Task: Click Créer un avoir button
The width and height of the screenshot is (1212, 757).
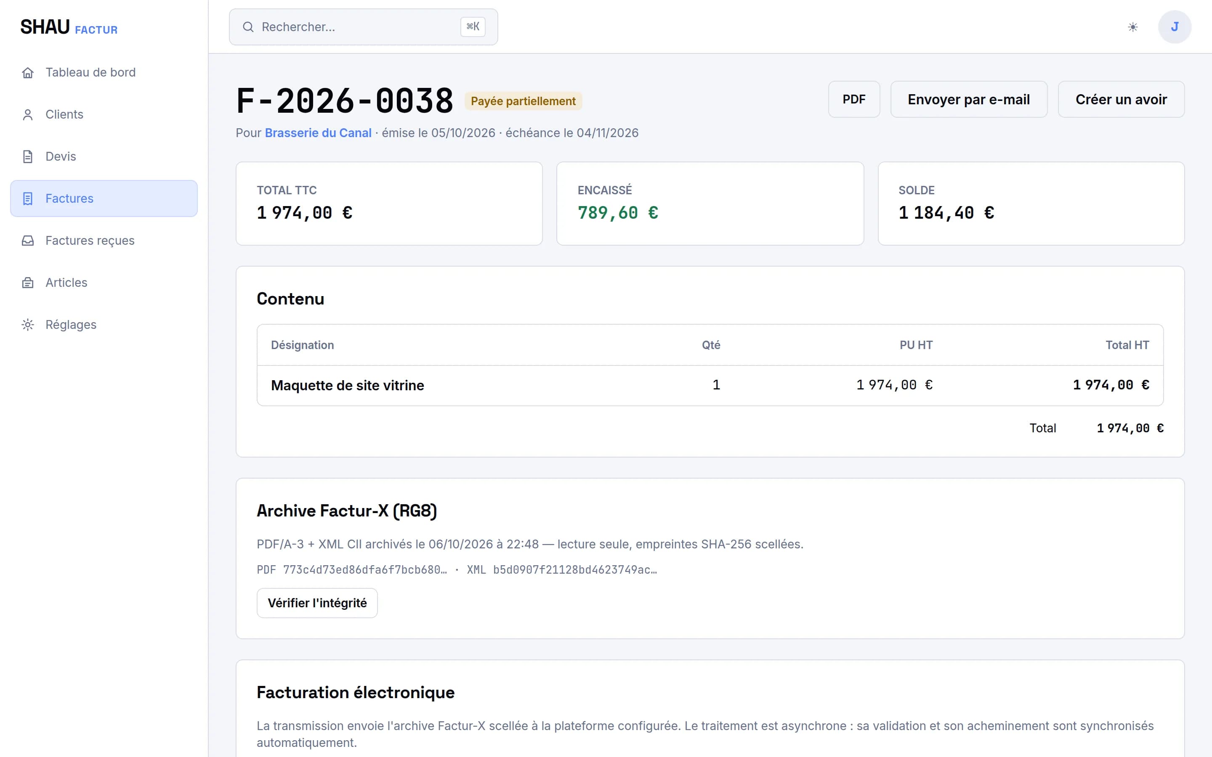Action: (x=1121, y=99)
